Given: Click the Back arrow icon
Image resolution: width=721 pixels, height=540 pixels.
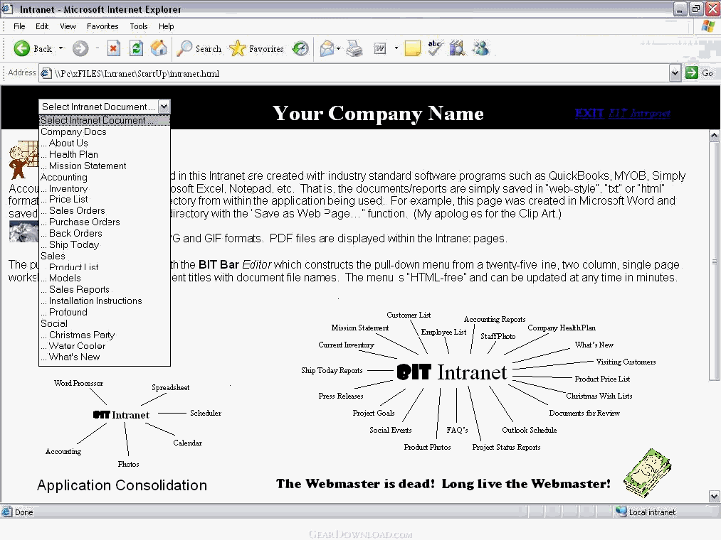Looking at the screenshot, I should (21, 48).
